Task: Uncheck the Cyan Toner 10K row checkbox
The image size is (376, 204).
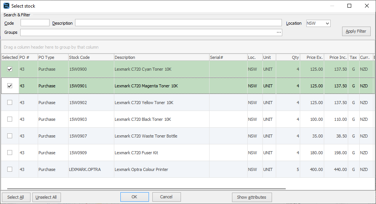Action: (x=10, y=69)
